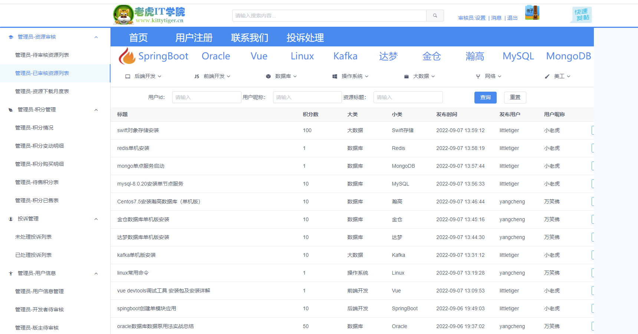
Task: Collapse the 管理员-积分管理 section chevron
Action: click(x=96, y=110)
